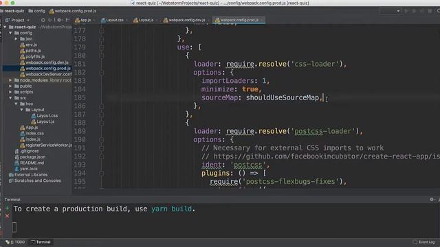Select Scratches and Consoles node

[x=35, y=180]
